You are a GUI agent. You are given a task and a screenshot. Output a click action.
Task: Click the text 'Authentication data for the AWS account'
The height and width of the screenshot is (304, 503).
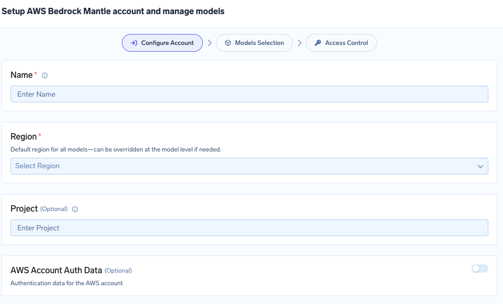(x=67, y=283)
